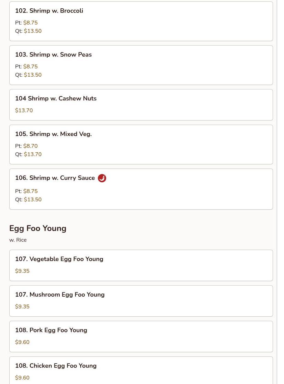Select 103. Shrimp w. Snow Peas card
The width and height of the screenshot is (284, 384).
(x=141, y=65)
